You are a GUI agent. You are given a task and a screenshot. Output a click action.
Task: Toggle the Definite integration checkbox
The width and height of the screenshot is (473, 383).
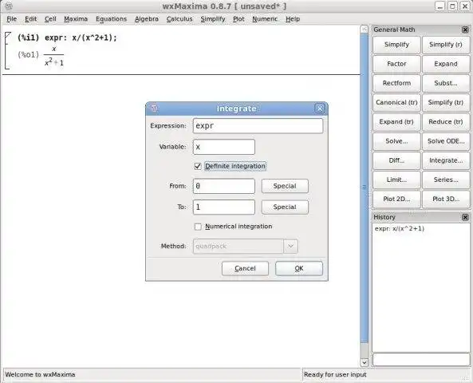198,166
